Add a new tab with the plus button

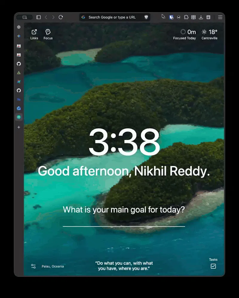[19, 127]
